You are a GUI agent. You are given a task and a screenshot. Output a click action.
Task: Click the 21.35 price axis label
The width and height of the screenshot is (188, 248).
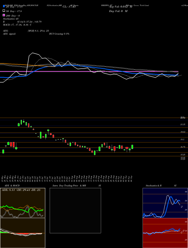183,124
